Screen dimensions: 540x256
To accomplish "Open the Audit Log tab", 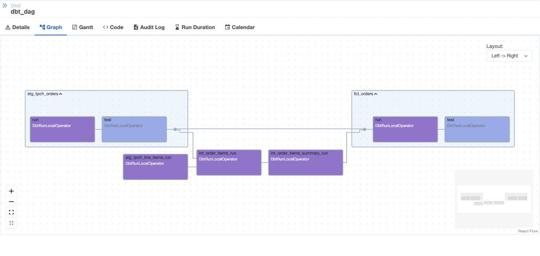I will point(149,27).
